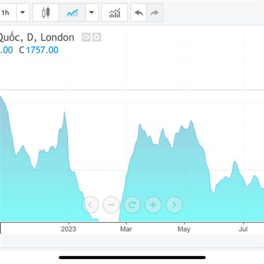Open the timeframe dropdown arrow
The width and height of the screenshot is (264, 264).
[23, 13]
